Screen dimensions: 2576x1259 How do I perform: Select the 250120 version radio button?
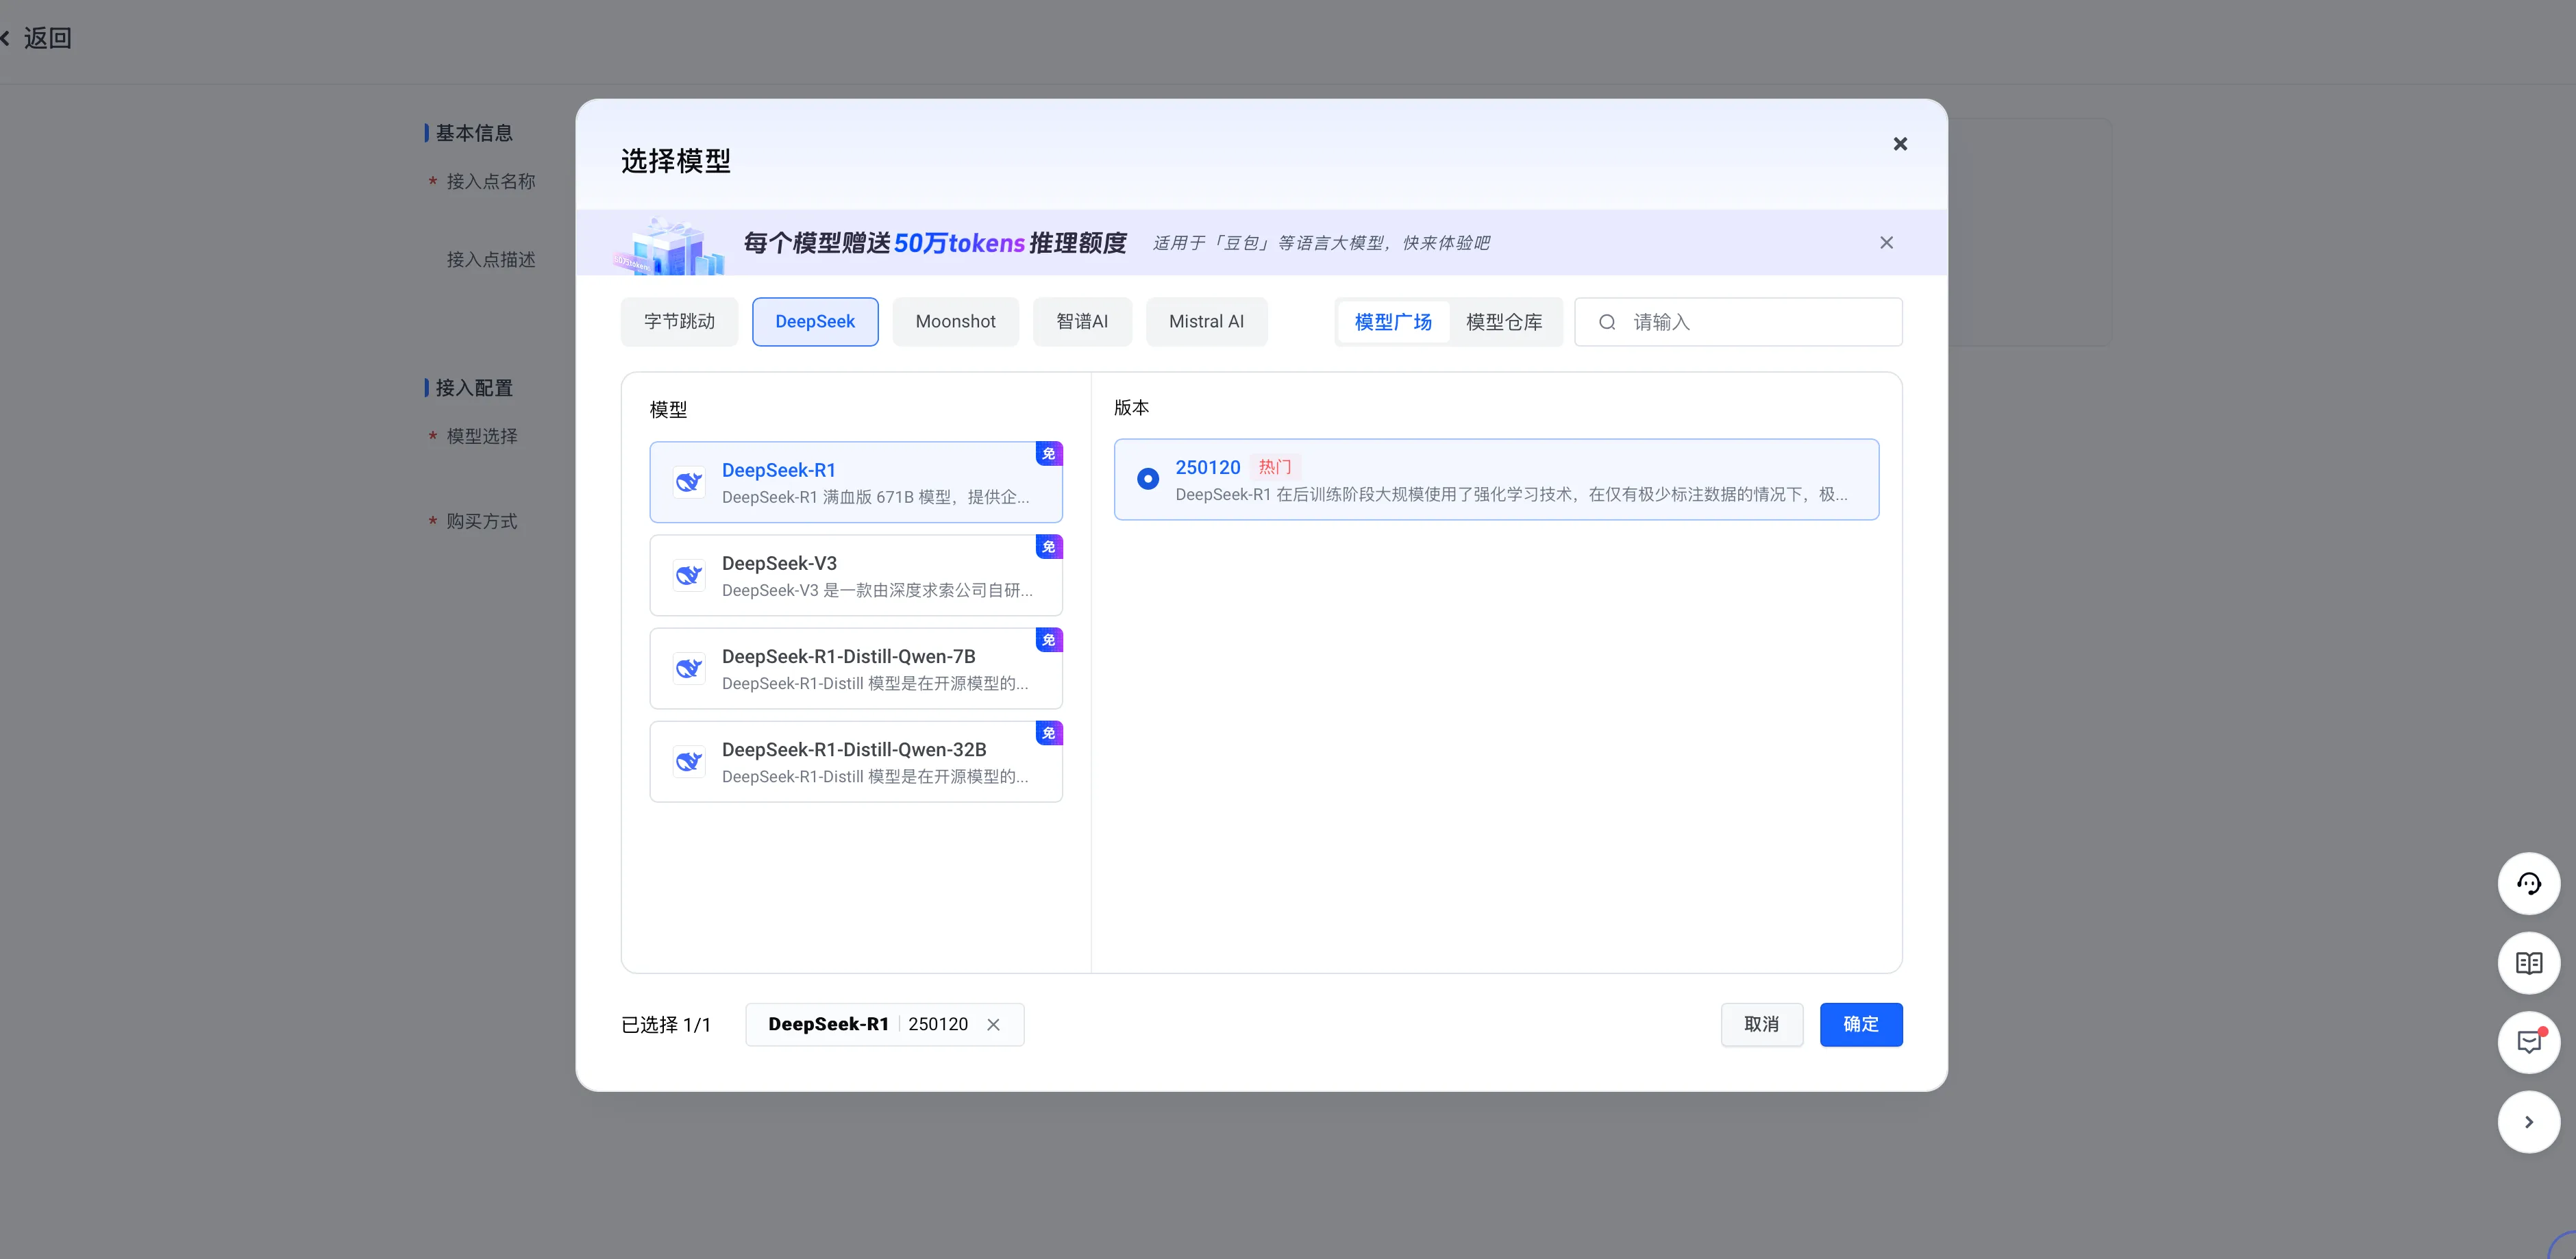[1147, 478]
